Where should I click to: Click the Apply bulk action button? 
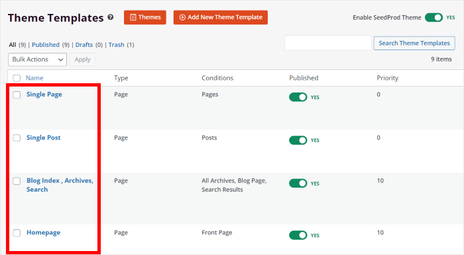pos(83,59)
